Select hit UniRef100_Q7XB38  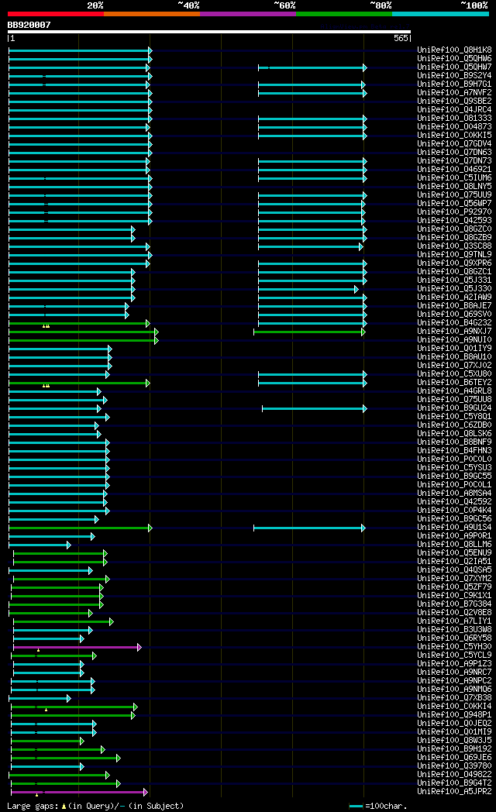[455, 698]
